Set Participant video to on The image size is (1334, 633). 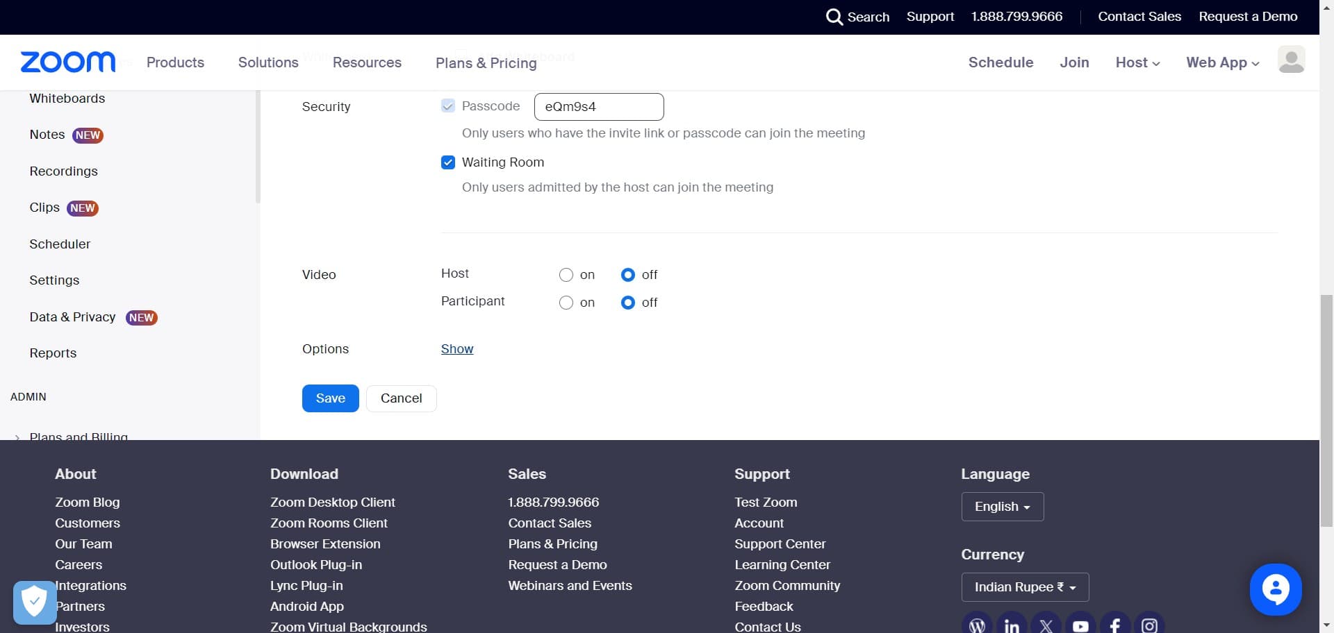[x=566, y=302]
